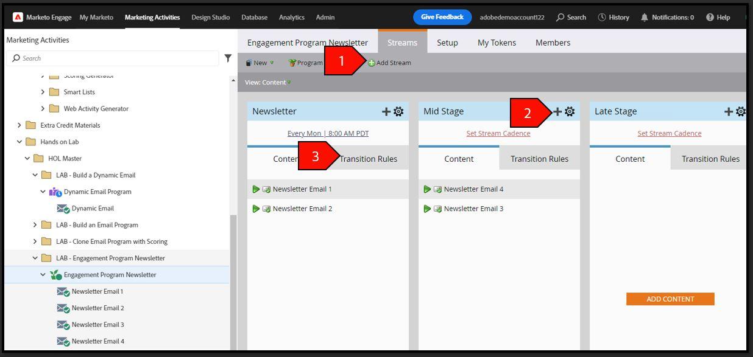Open Mid Stage stream gear settings
Screen dimensions: 753x357
[570, 111]
